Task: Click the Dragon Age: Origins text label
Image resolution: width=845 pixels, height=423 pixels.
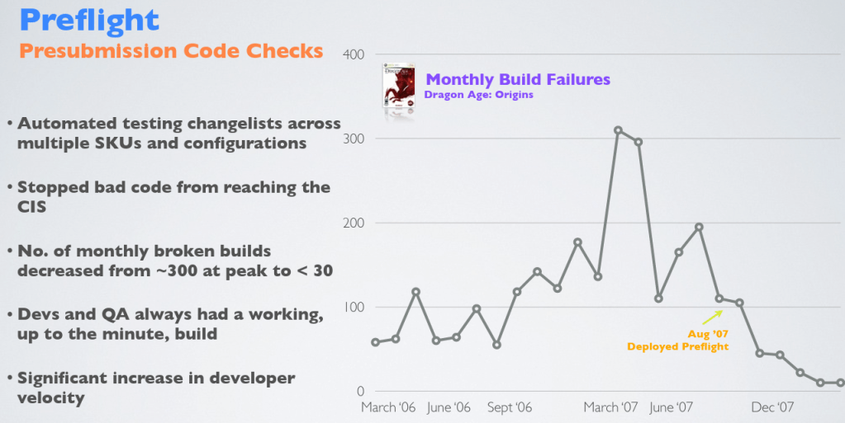Action: pos(478,95)
